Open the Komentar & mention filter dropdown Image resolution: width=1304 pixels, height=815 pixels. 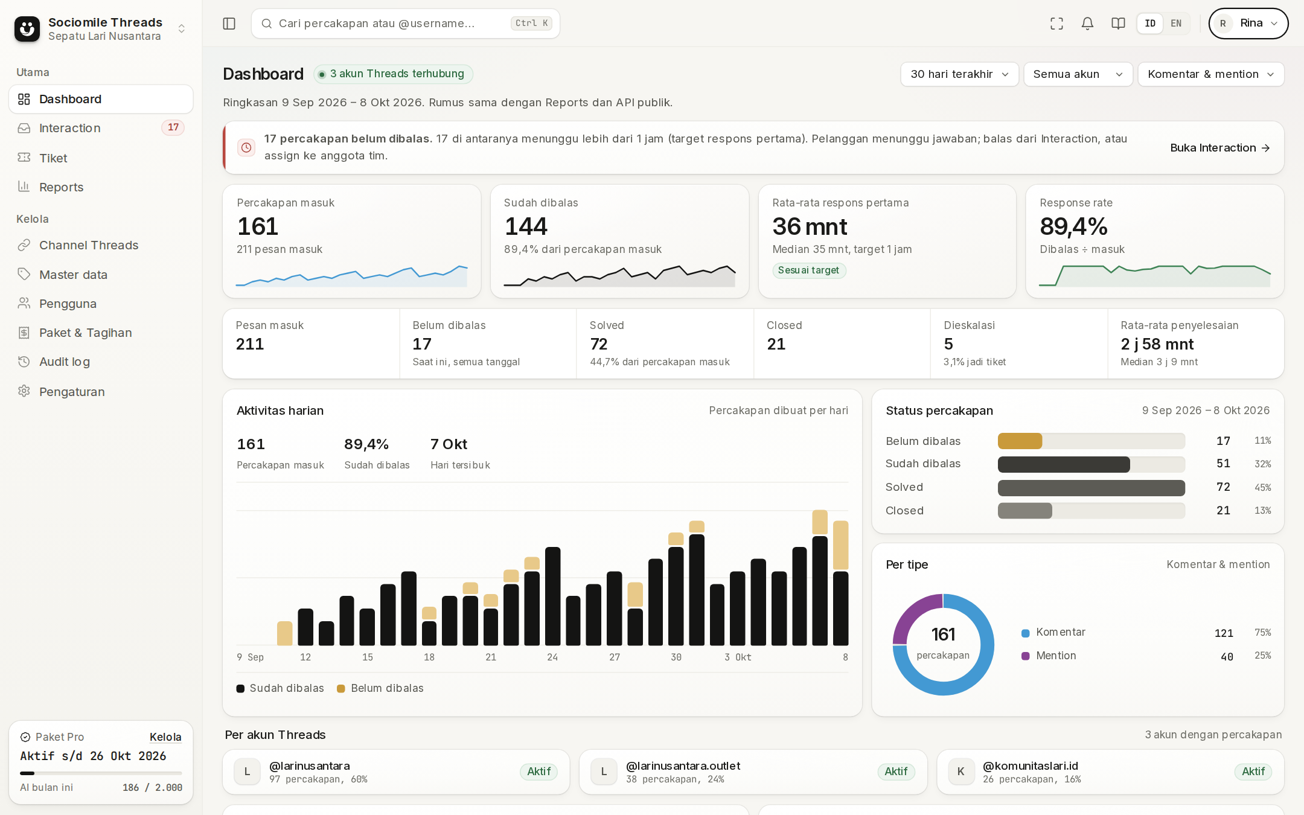point(1210,74)
